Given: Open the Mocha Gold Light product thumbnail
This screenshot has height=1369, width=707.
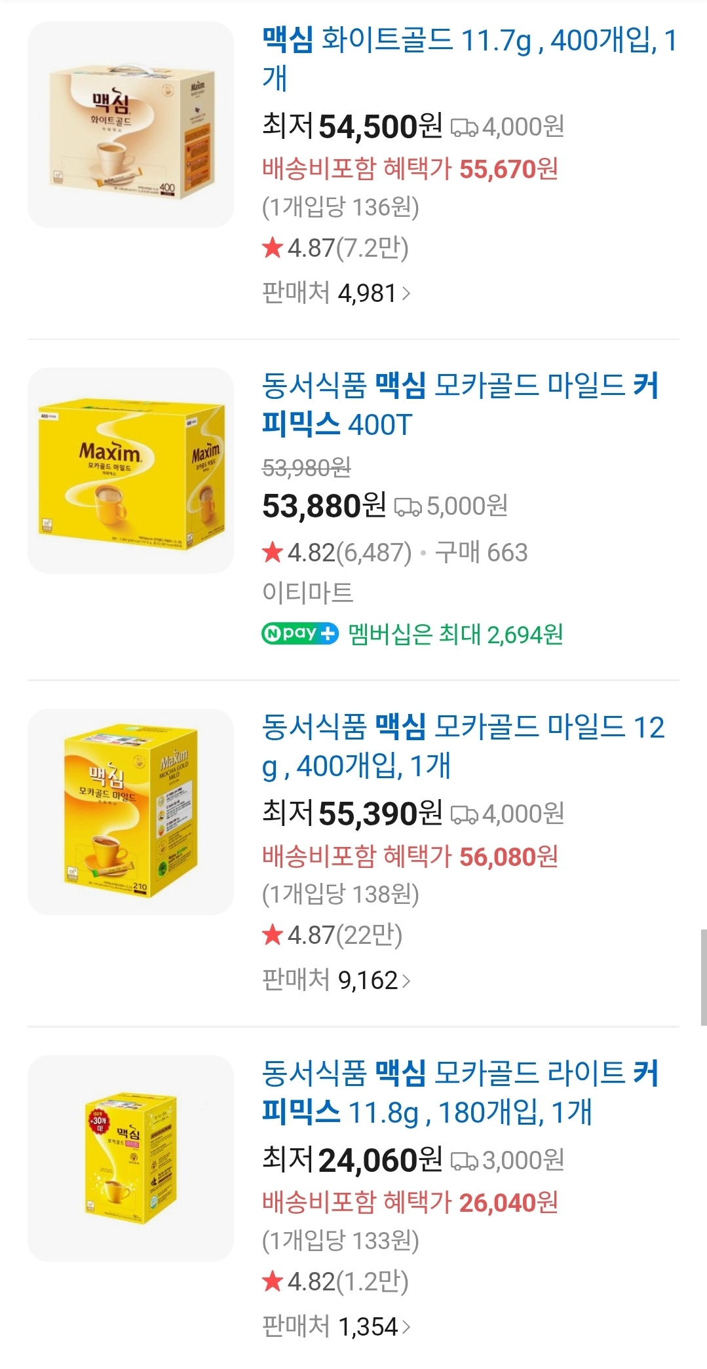Looking at the screenshot, I should [130, 1158].
